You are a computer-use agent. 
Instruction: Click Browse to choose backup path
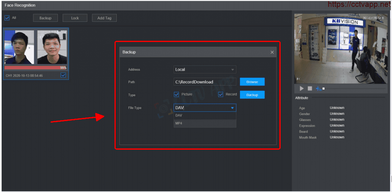point(252,82)
